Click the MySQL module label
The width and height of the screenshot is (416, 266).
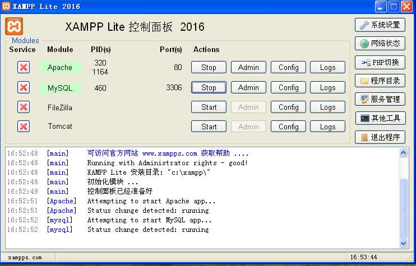pyautogui.click(x=60, y=88)
